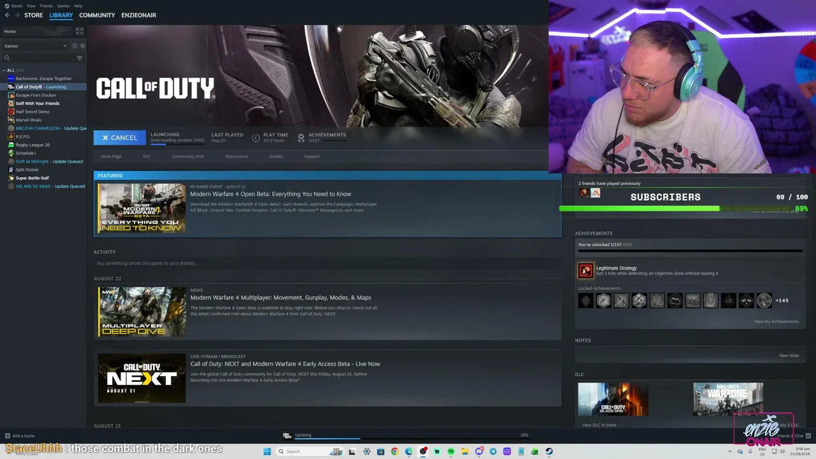Image resolution: width=816 pixels, height=459 pixels.
Task: Open the Multiplayer Deep Dive news thumbnail
Action: point(142,312)
